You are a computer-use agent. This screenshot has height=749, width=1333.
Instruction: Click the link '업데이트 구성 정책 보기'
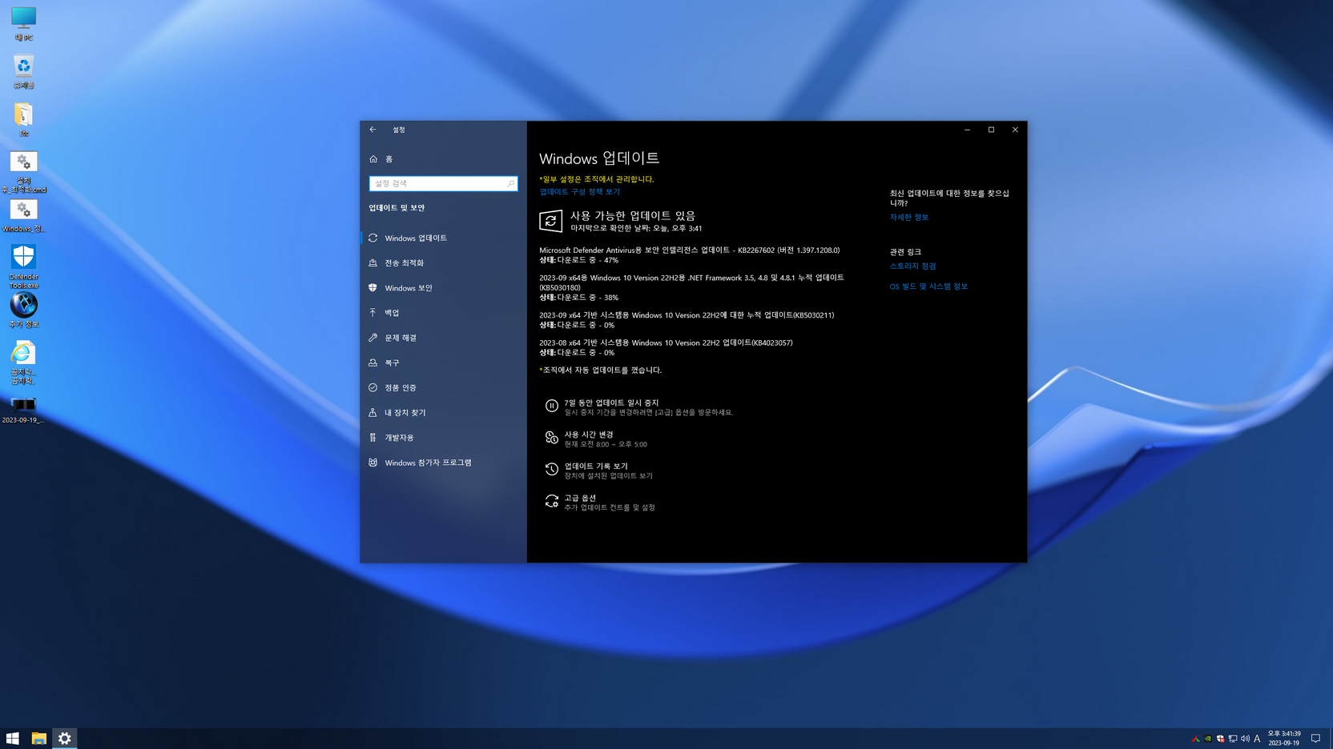tap(579, 192)
